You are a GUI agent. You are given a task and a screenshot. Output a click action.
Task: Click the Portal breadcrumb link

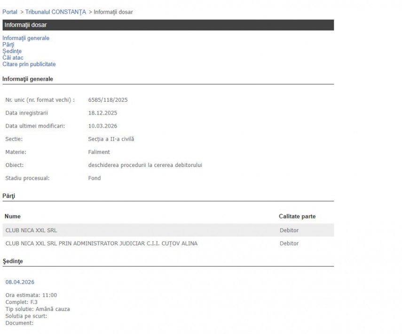pyautogui.click(x=10, y=12)
